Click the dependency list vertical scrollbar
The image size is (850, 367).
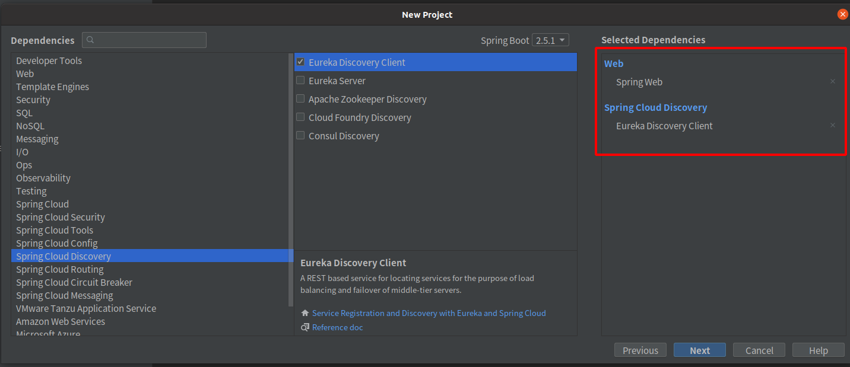[x=291, y=178]
